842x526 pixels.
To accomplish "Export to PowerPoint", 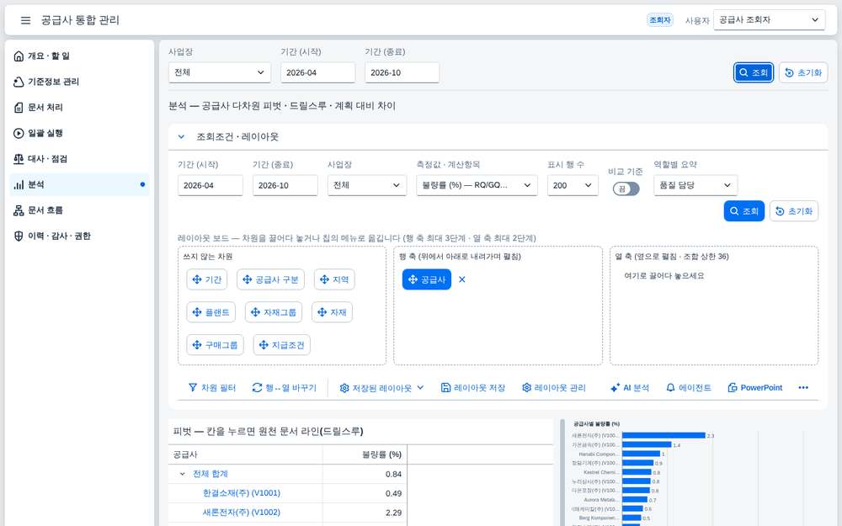I will [754, 387].
